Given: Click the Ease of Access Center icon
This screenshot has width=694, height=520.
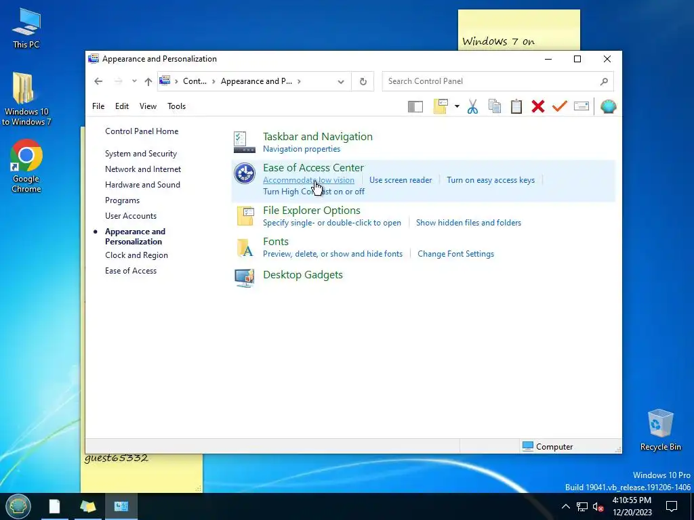Looking at the screenshot, I should point(244,173).
